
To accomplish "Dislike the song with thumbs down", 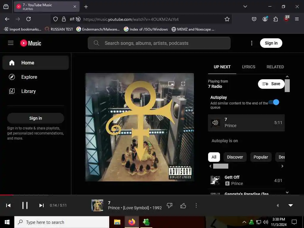I will [170, 205].
